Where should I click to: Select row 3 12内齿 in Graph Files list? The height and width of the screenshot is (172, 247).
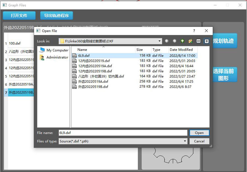click(19, 60)
